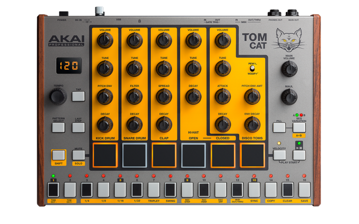359x224 pixels.
Task: Adjust the Disco Toms Attack knob
Action: (x=223, y=97)
